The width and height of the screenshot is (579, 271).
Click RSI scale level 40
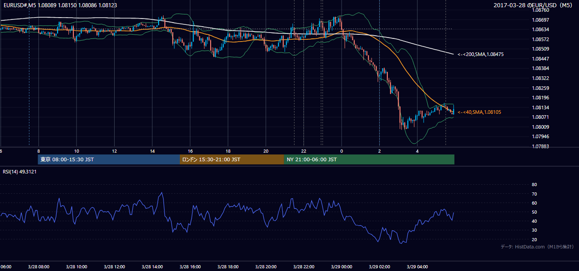534,221
